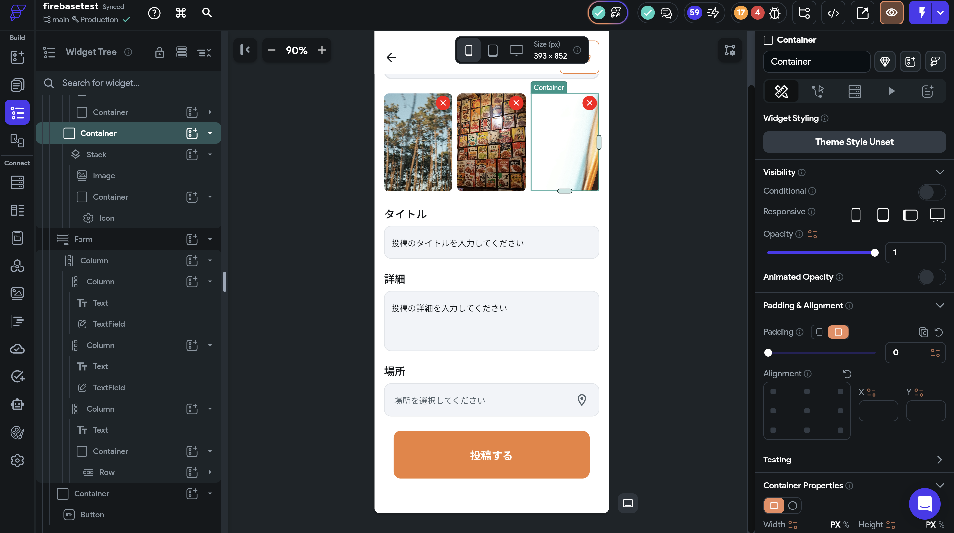
Task: Collapse the left panel arrow button
Action: [x=245, y=50]
